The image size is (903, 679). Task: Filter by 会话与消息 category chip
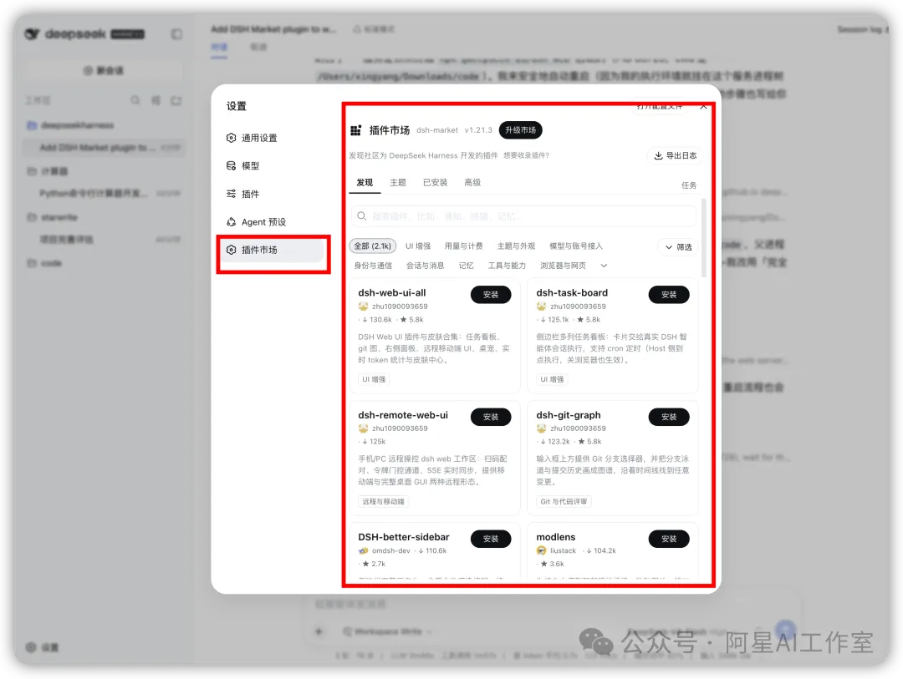click(425, 266)
